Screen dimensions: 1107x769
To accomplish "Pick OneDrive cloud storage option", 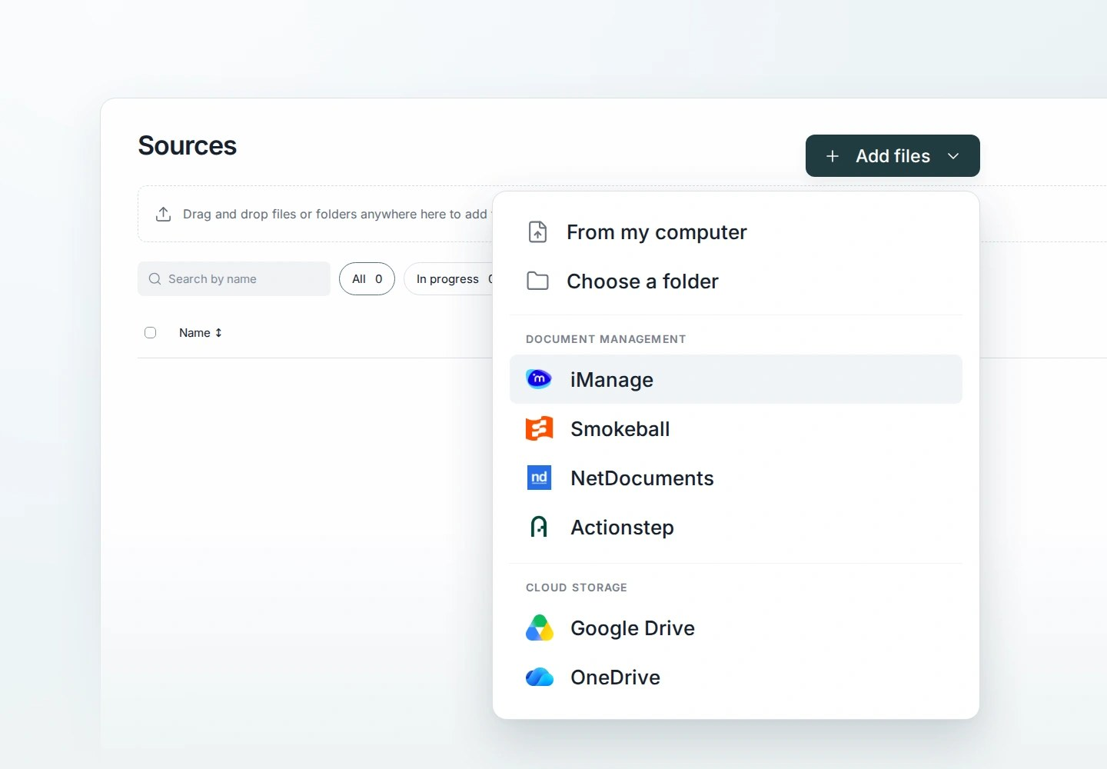I will click(x=736, y=677).
